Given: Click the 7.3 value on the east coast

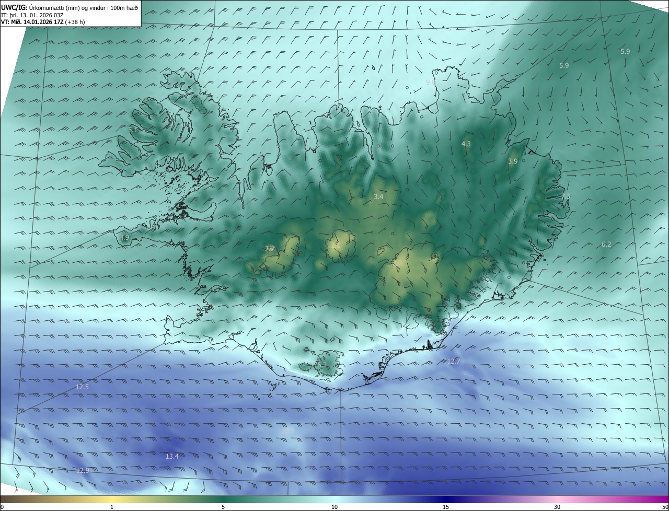Looking at the screenshot, I should point(566,196).
